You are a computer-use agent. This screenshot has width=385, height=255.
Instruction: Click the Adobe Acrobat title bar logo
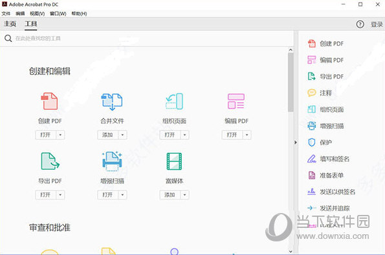[5, 4]
